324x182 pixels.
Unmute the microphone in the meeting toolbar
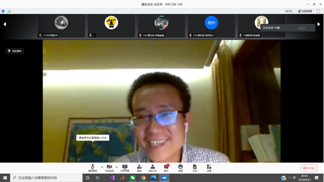click(x=93, y=168)
